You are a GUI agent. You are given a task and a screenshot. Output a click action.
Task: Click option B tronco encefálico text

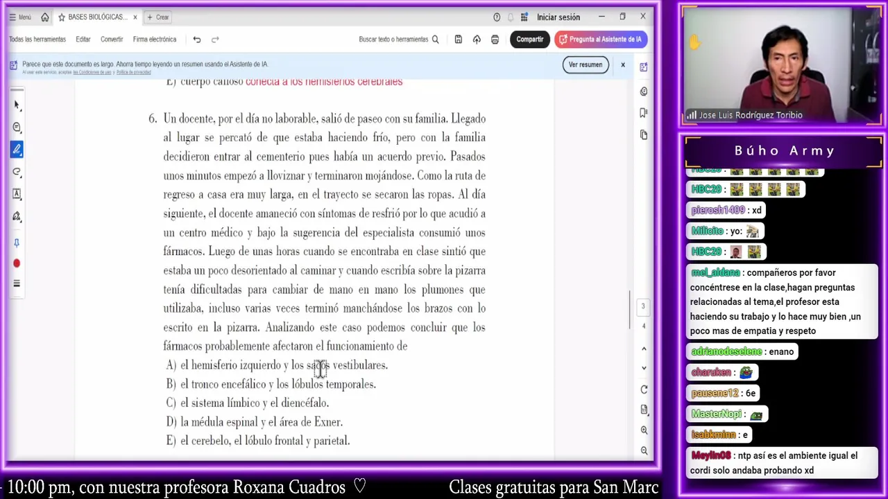coord(271,384)
